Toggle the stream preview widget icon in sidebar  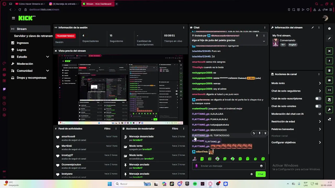click(x=329, y=51)
